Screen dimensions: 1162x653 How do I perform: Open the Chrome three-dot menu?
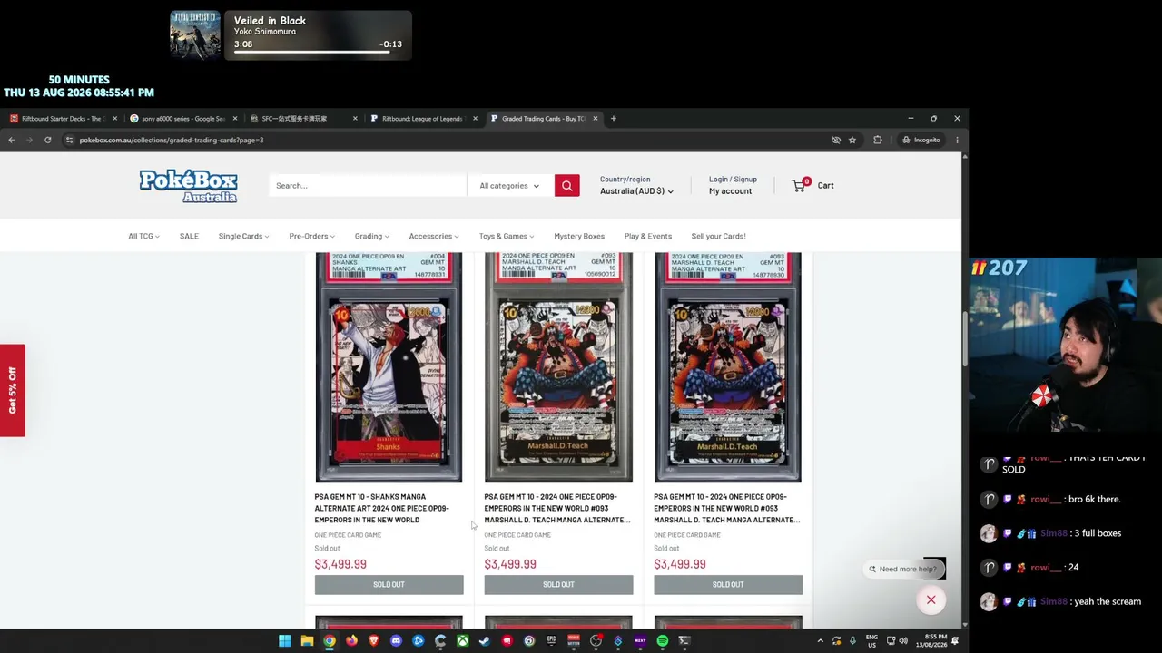[x=957, y=140]
